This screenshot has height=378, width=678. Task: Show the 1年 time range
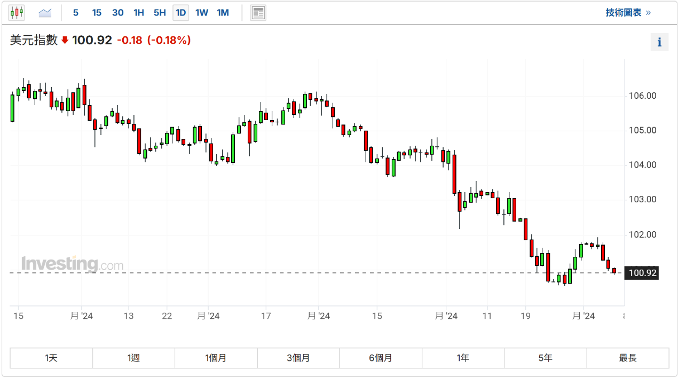(x=463, y=358)
